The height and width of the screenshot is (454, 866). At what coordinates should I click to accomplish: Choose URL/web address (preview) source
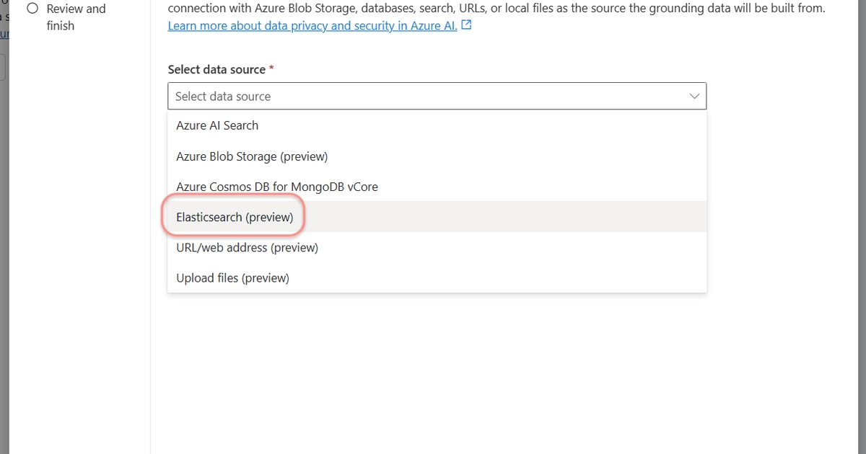click(x=247, y=246)
